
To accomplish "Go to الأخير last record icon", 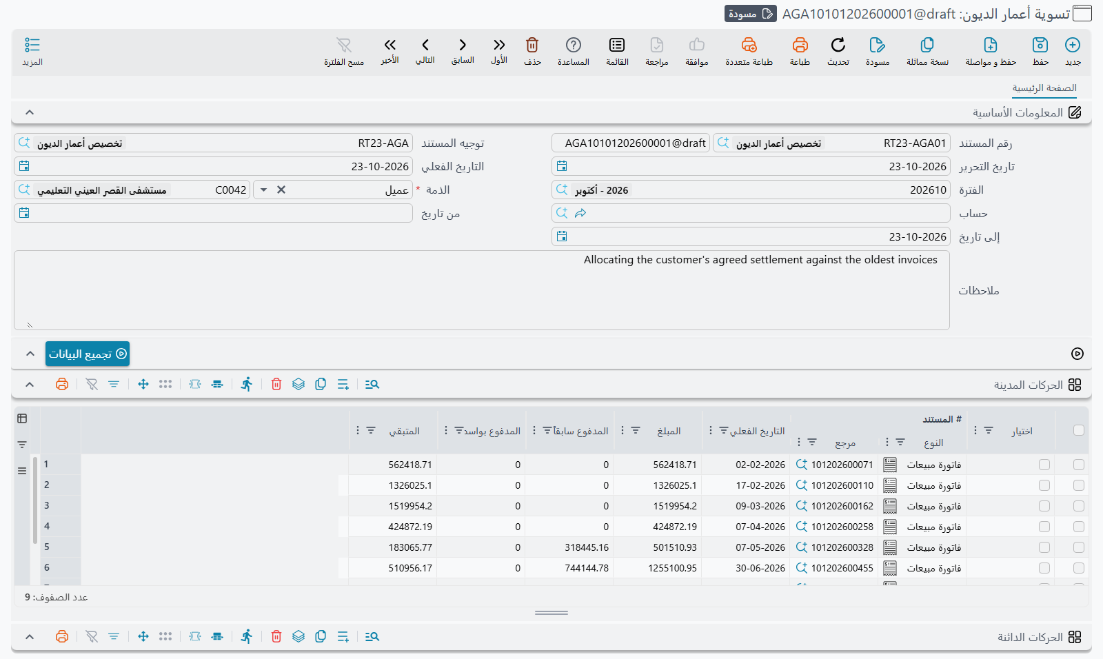I will click(x=390, y=45).
